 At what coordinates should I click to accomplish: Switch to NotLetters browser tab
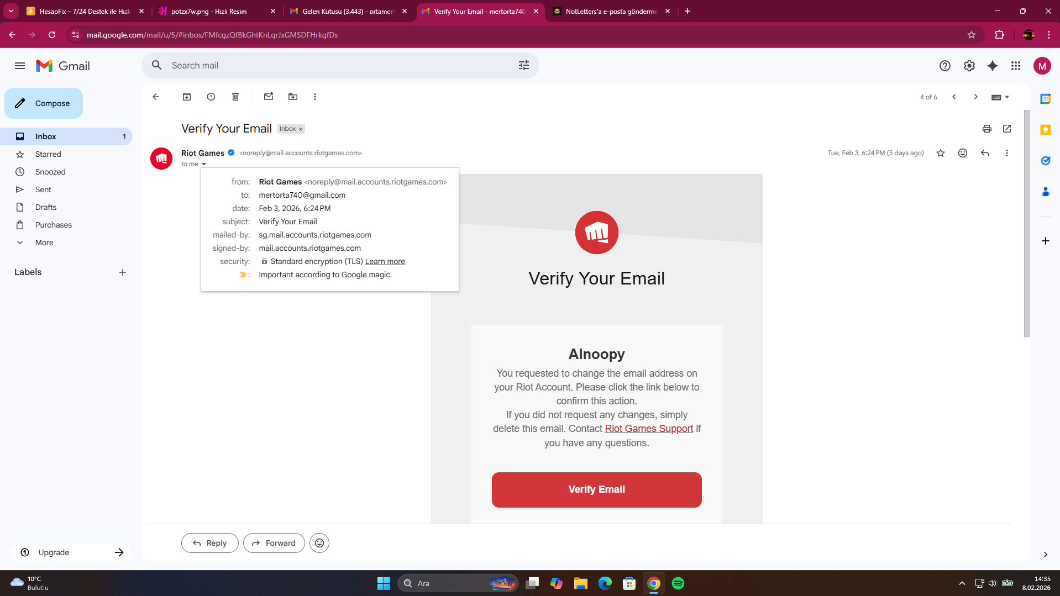(x=611, y=11)
